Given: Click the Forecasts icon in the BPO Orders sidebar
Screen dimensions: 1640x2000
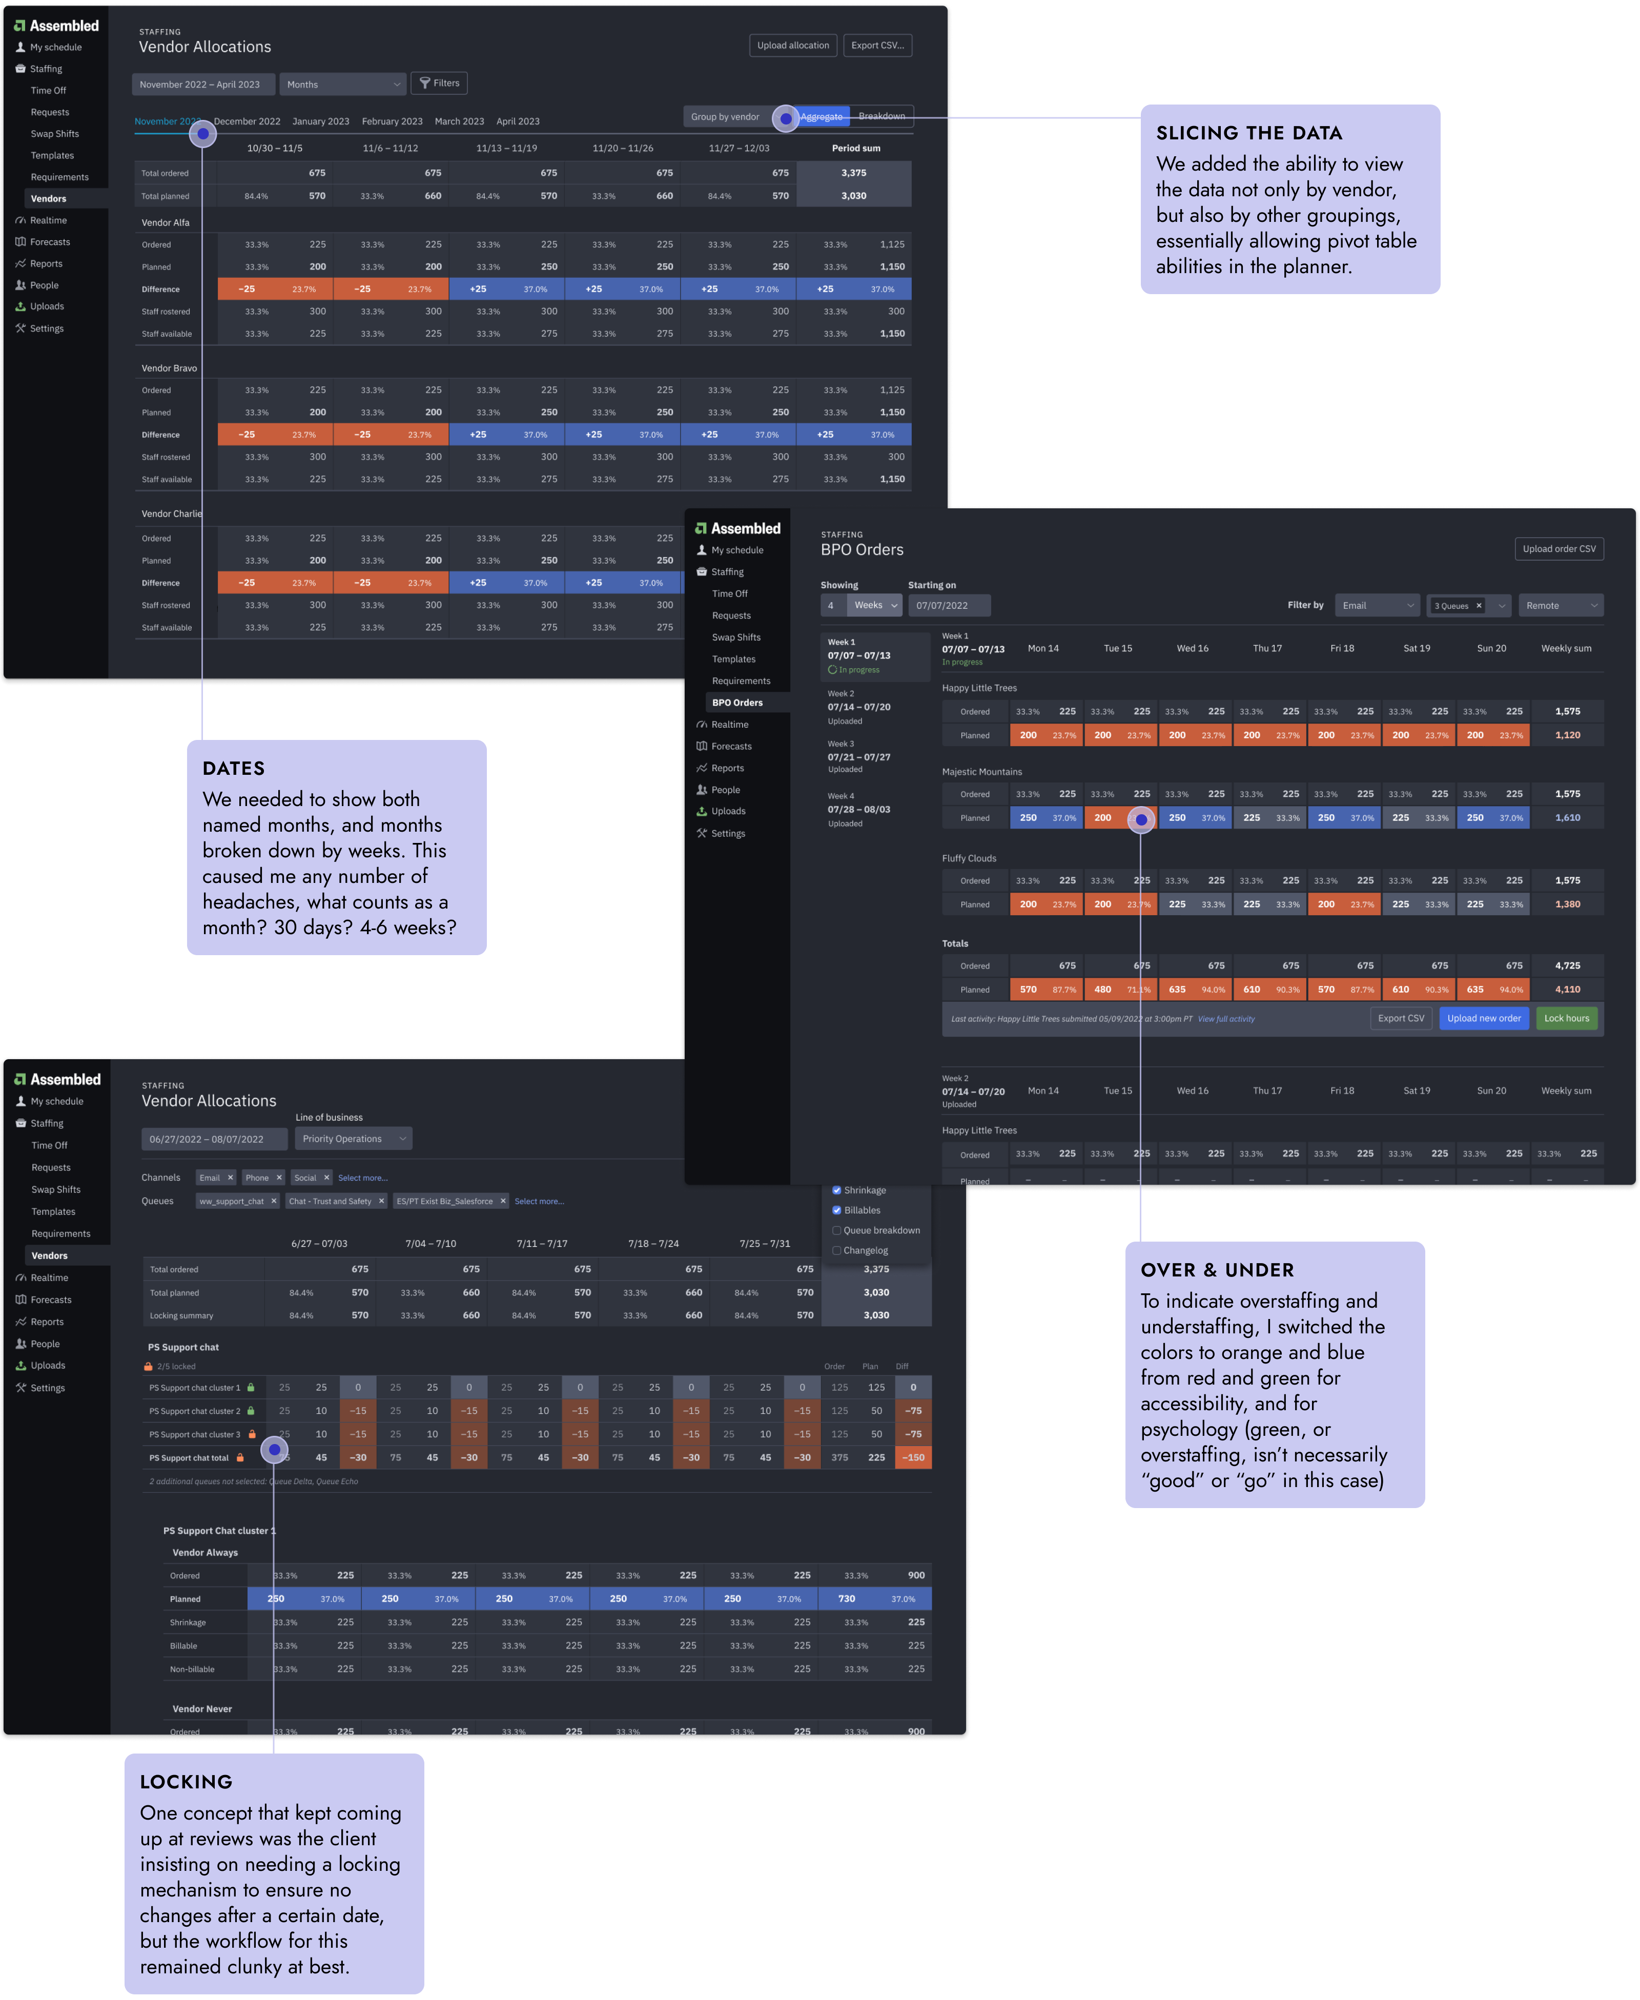Looking at the screenshot, I should [x=702, y=746].
